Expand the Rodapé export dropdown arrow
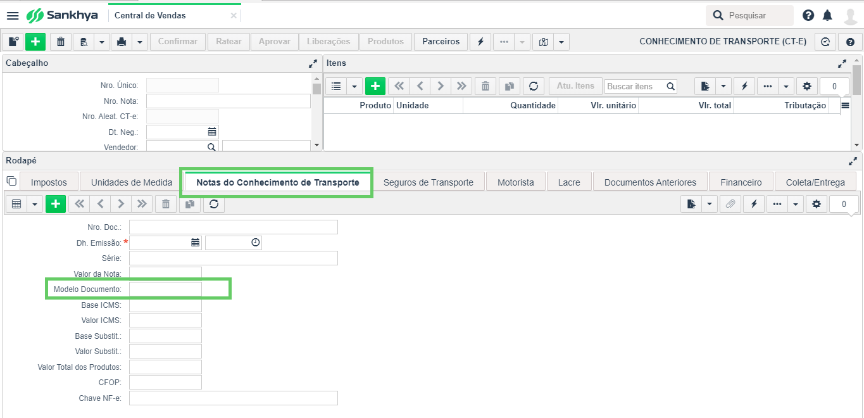Image resolution: width=864 pixels, height=418 pixels. tap(710, 204)
